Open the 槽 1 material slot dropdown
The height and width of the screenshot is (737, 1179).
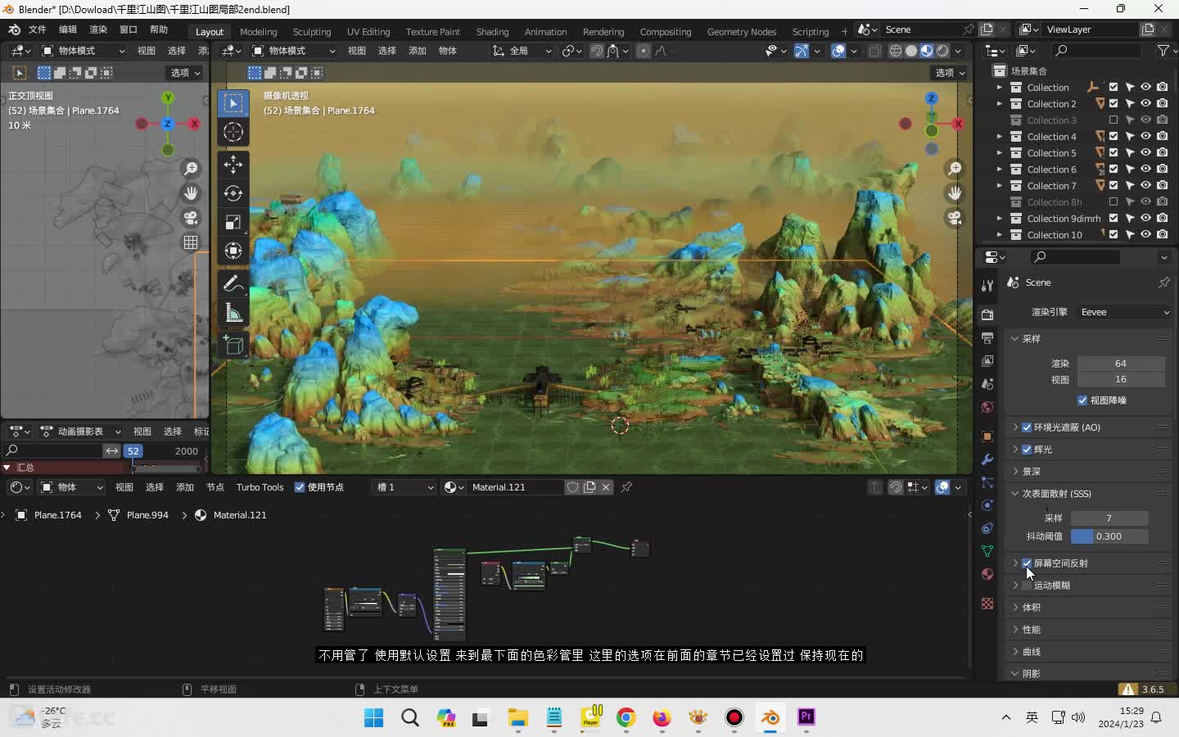(404, 487)
